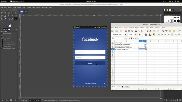Click the Calc font color button
Viewport: 182px width, 102px height.
[150, 35]
